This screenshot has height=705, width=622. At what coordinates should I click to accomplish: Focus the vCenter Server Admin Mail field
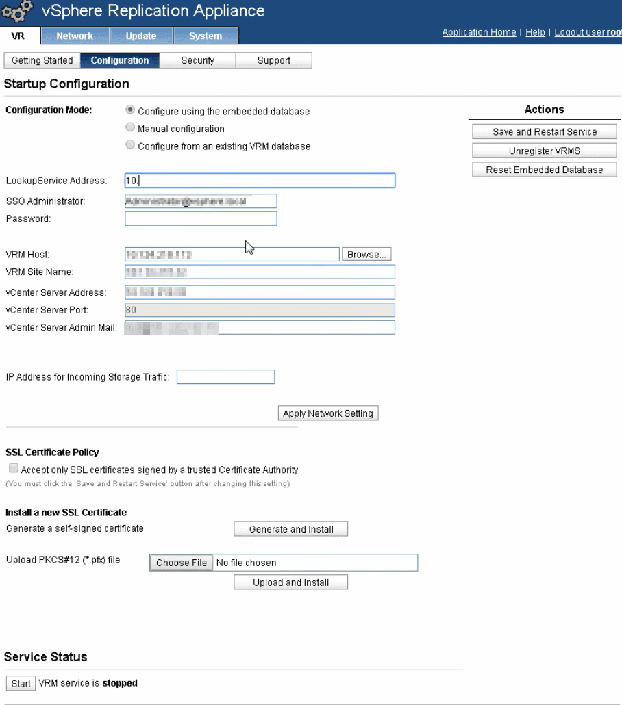coord(260,327)
